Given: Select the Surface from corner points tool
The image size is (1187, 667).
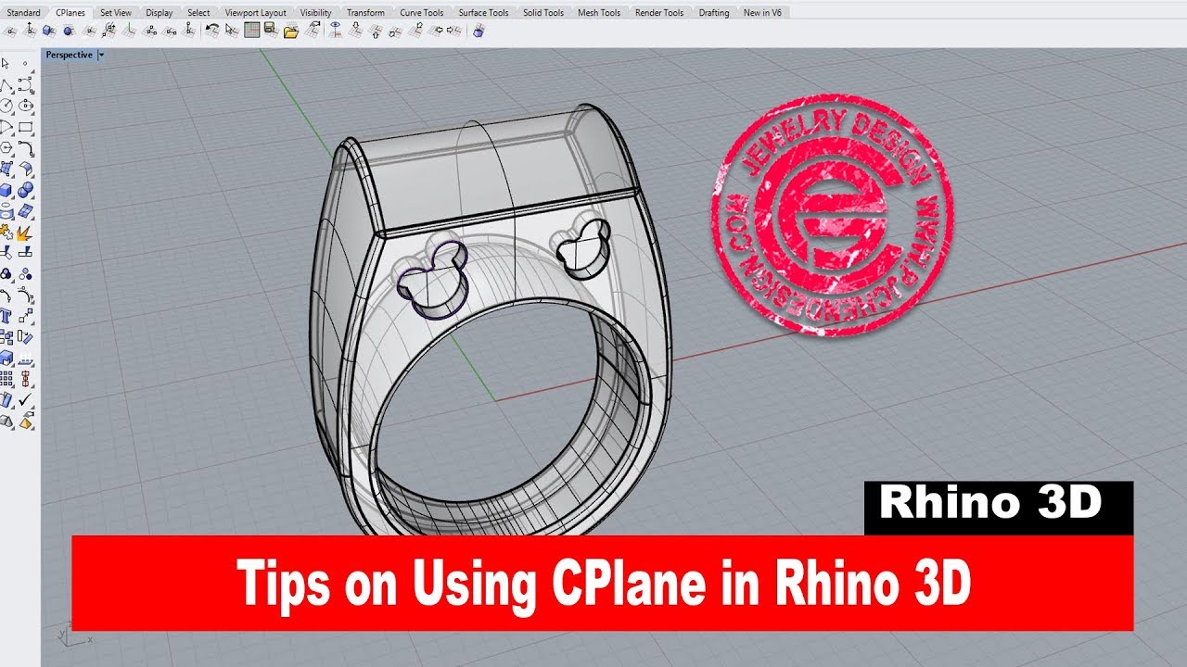Looking at the screenshot, I should click(6, 169).
